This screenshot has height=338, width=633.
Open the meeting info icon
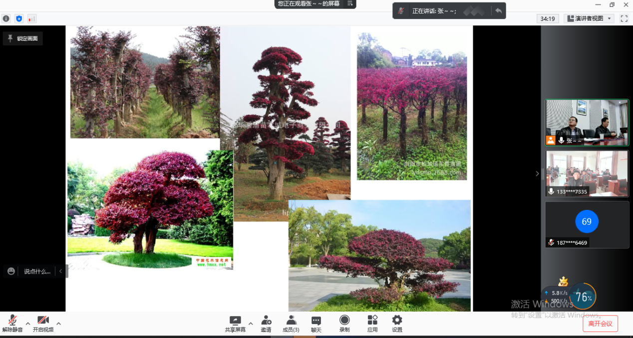[6, 18]
